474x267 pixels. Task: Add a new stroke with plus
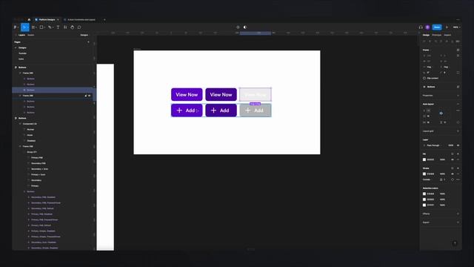tap(458, 168)
